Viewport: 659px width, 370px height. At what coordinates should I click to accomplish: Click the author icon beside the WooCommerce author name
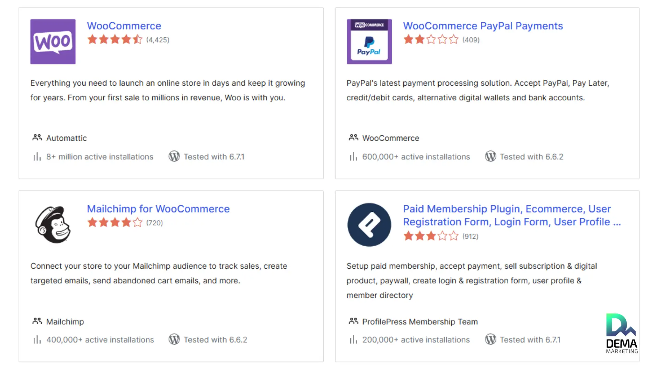pyautogui.click(x=353, y=138)
